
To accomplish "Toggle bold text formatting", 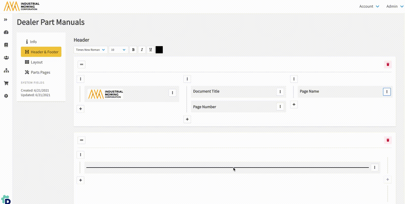I will click(133, 50).
